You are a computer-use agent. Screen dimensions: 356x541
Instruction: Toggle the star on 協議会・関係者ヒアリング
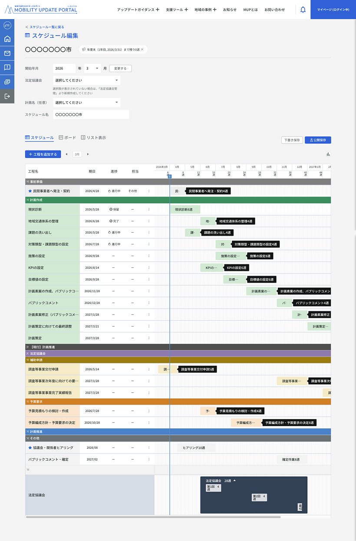point(30,447)
